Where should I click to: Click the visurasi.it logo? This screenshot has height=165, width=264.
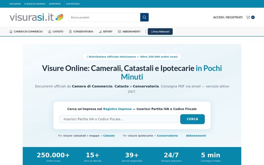pos(37,17)
